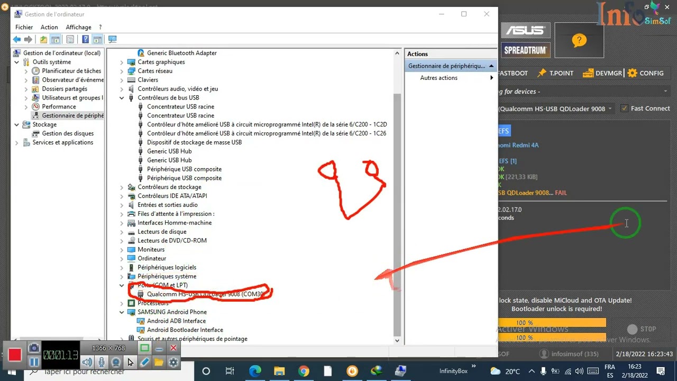Show hidden system tray icons chevron
The image size is (677, 381).
[x=530, y=371]
